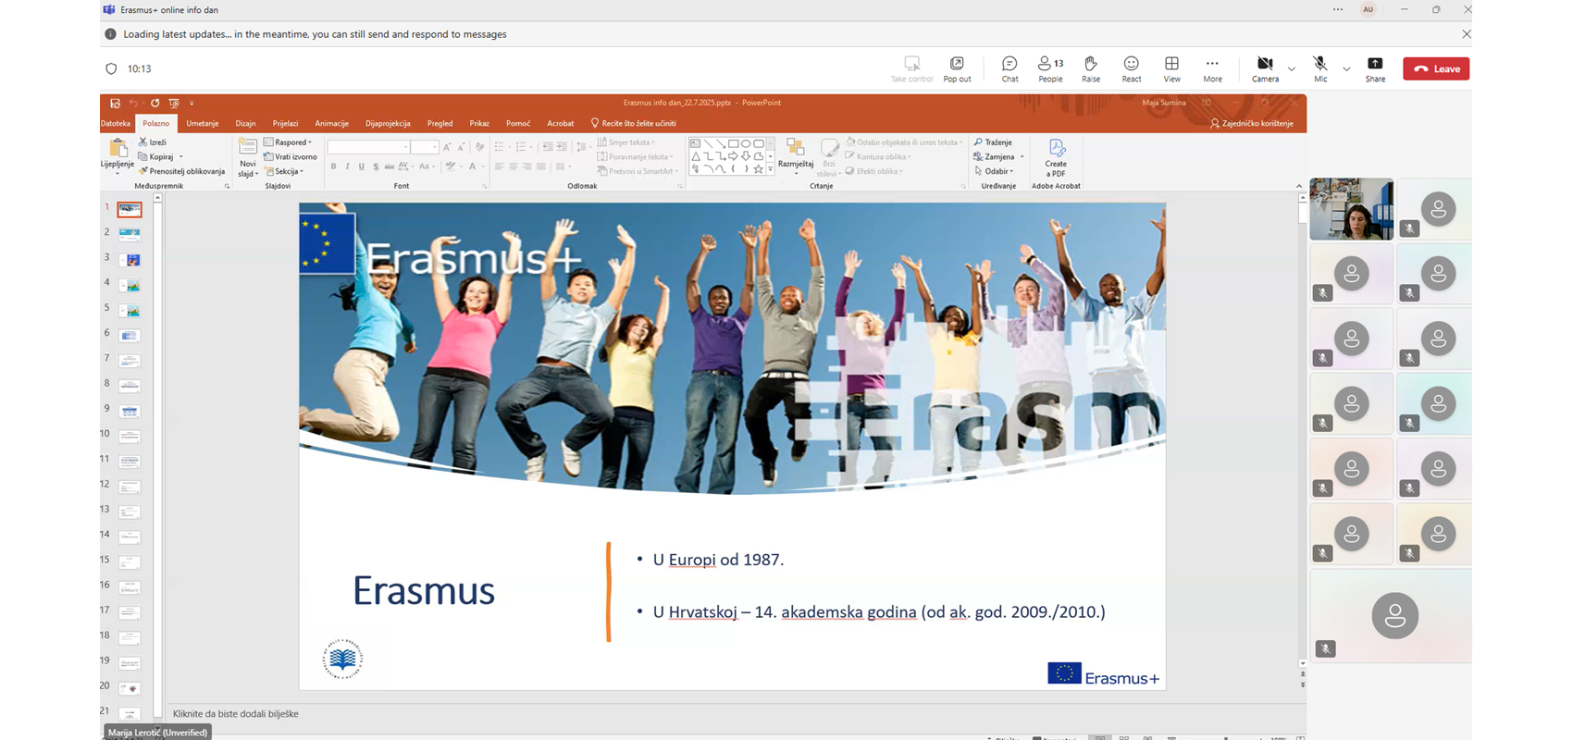The width and height of the screenshot is (1573, 740).
Task: Click center text alignment in Odlomak group
Action: pos(513,166)
